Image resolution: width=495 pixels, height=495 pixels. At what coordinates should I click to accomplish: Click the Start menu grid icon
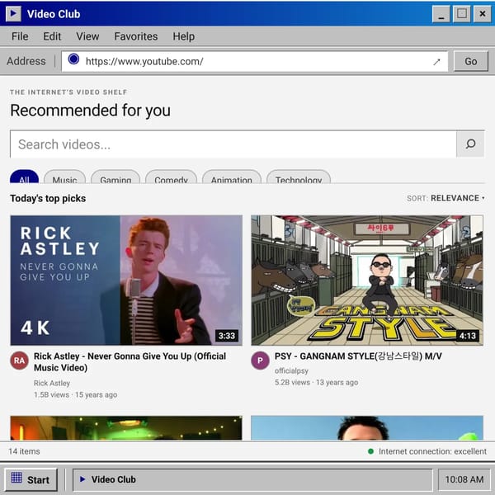tap(16, 478)
